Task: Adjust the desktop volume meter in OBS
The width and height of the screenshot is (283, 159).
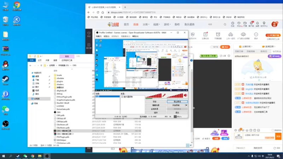Action: [175, 96]
